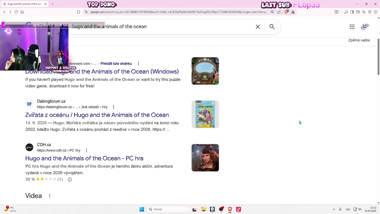Open the Brave Shields lion icon
This screenshot has height=214, width=380.
(286, 12)
